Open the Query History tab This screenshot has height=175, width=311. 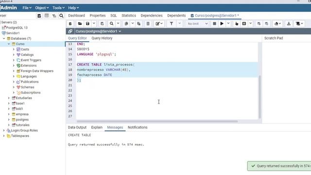(x=102, y=38)
